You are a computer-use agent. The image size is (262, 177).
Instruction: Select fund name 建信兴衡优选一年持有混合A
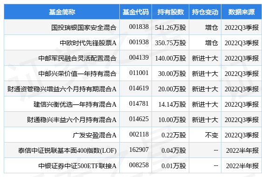pyautogui.click(x=75, y=104)
